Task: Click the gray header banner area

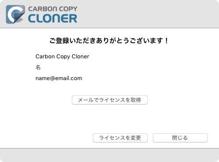Action: pyautogui.click(x=109, y=14)
